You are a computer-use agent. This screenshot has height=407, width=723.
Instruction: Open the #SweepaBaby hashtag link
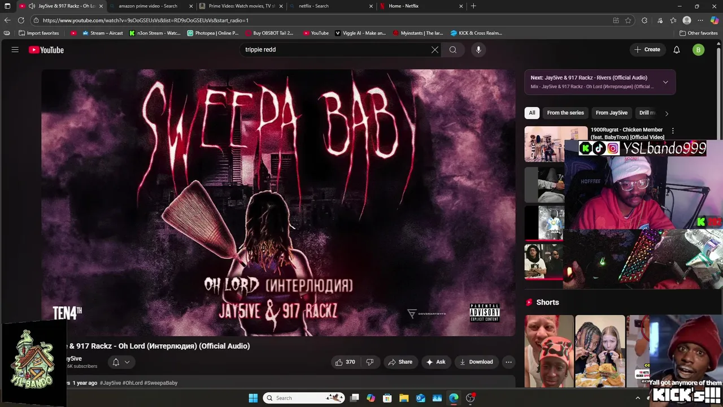tap(161, 383)
